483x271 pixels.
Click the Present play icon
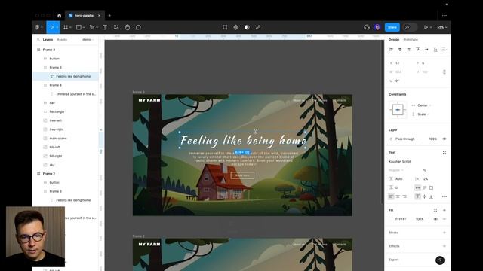[x=426, y=27]
